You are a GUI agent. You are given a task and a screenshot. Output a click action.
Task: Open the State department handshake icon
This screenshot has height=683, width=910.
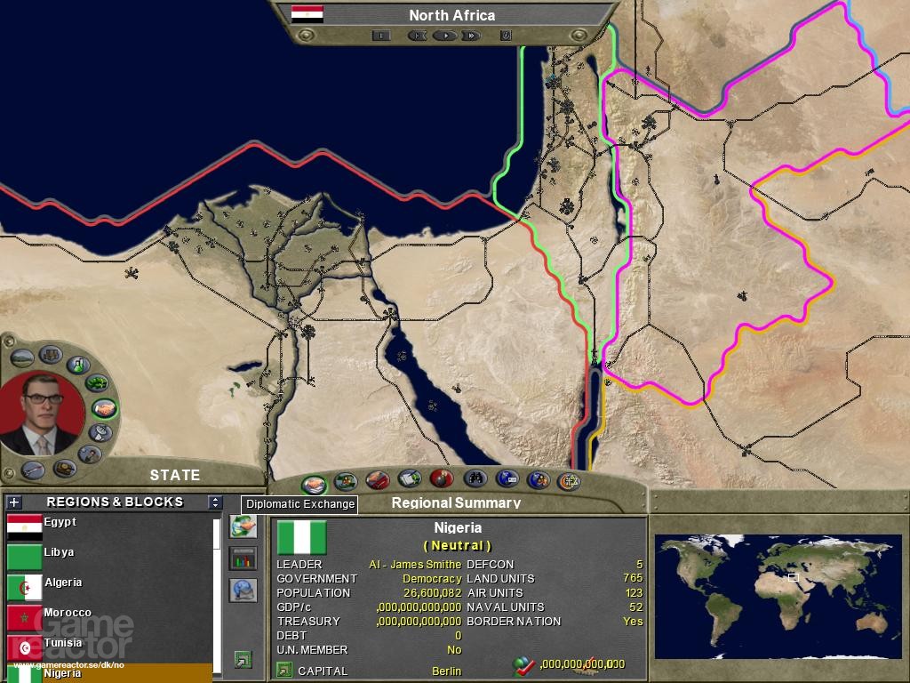tap(106, 409)
